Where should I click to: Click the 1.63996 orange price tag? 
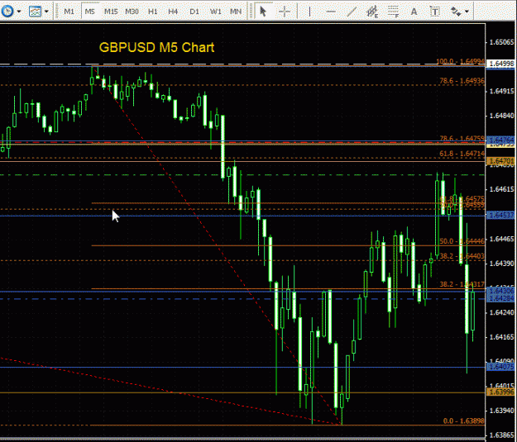coord(501,392)
